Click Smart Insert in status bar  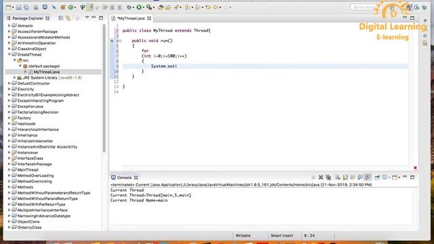point(281,236)
